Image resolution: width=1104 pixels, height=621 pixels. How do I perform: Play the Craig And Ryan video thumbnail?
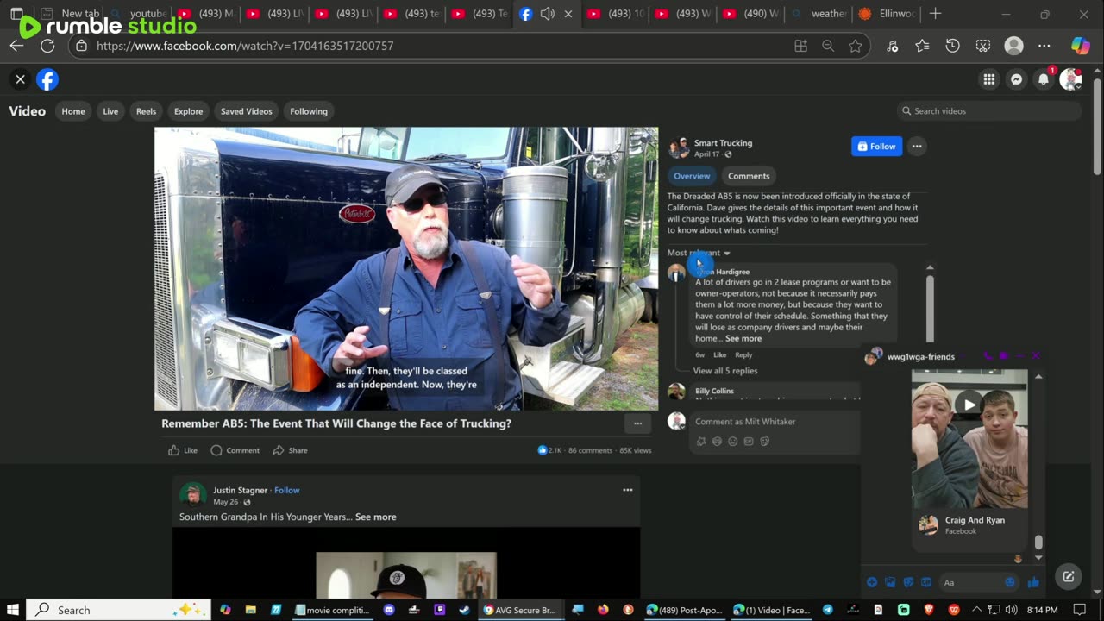point(969,405)
